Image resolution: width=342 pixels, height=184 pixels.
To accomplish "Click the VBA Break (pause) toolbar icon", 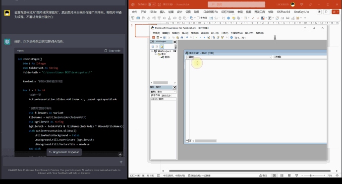I will (200, 38).
